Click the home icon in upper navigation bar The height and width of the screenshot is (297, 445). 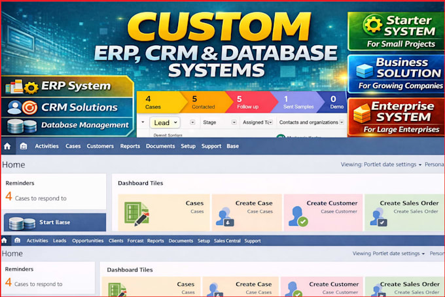[7, 146]
